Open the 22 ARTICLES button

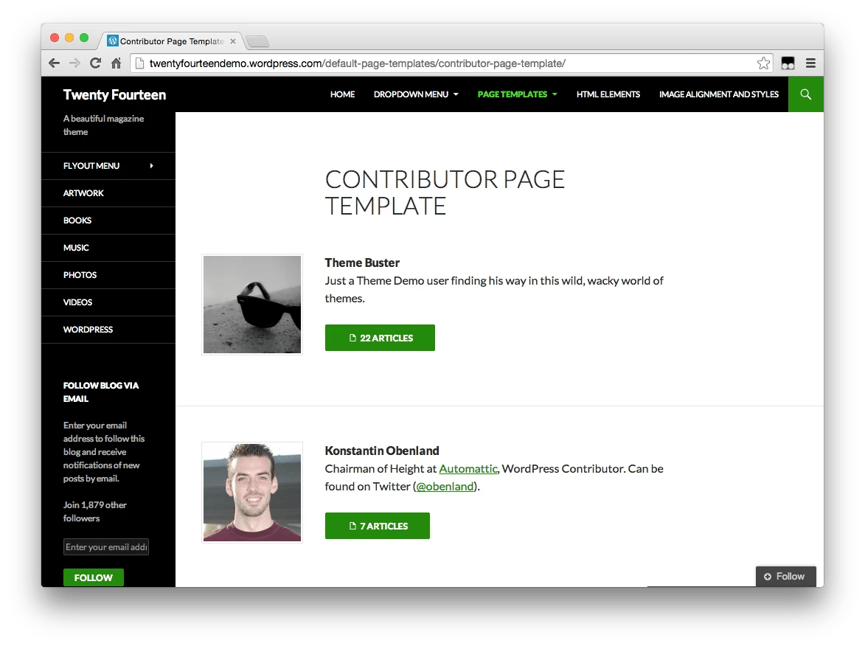[380, 338]
